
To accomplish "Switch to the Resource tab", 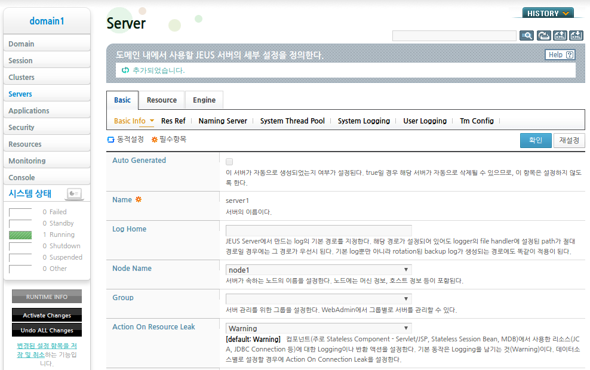I will [162, 100].
